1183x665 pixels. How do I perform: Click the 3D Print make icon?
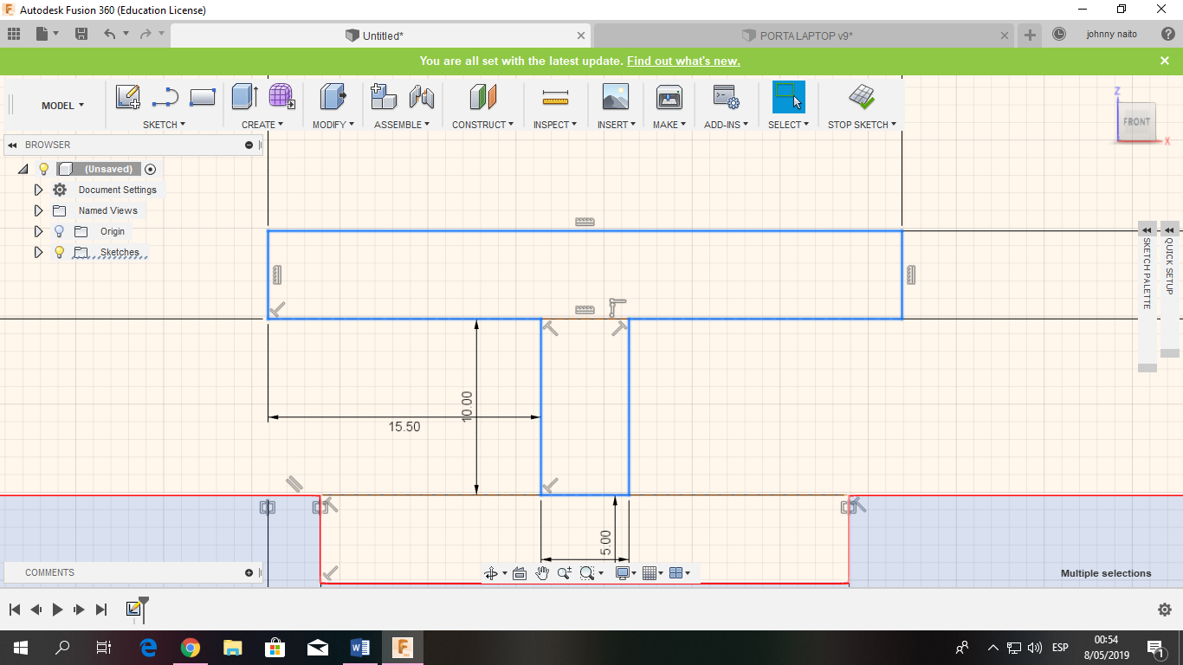point(669,97)
